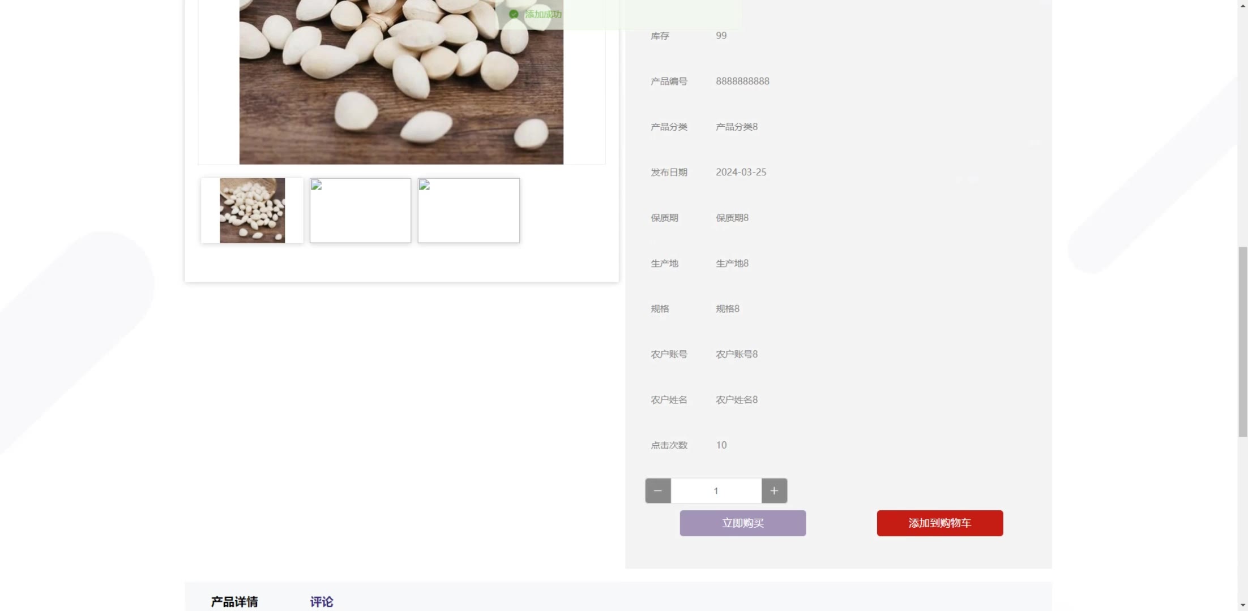
Task: Click the release date 2024-03-25
Action: pos(741,172)
